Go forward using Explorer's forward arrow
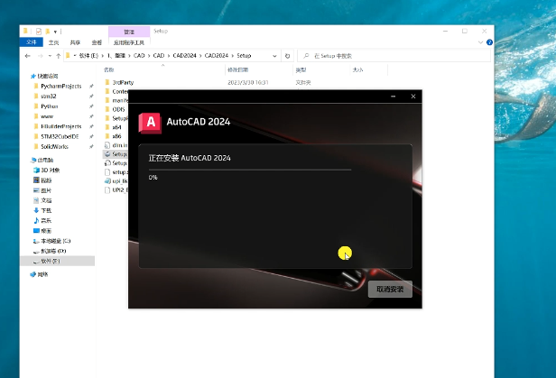 click(40, 56)
